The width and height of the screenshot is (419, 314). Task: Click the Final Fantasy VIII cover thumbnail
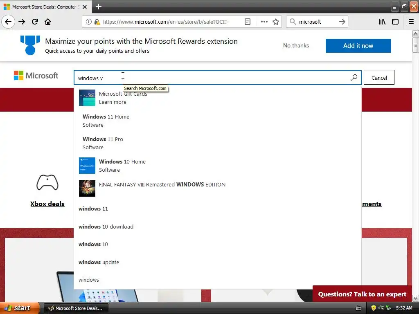click(x=87, y=188)
